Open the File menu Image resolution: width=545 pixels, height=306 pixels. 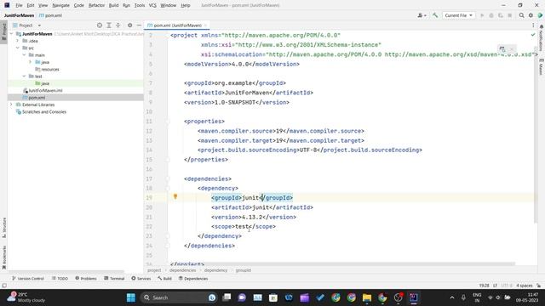[x=19, y=5]
